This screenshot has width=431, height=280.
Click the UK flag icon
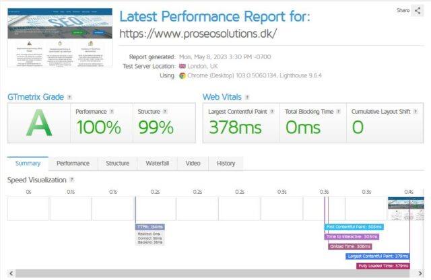click(183, 66)
